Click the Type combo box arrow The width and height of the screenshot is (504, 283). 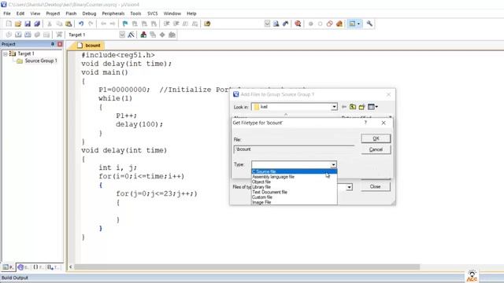click(333, 164)
